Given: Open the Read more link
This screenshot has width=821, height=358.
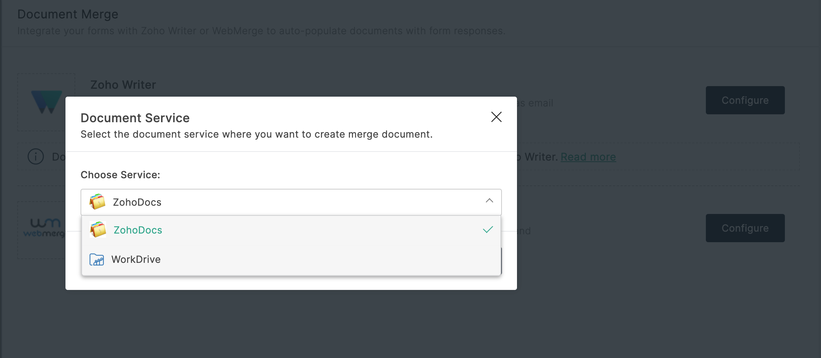Looking at the screenshot, I should coord(588,157).
